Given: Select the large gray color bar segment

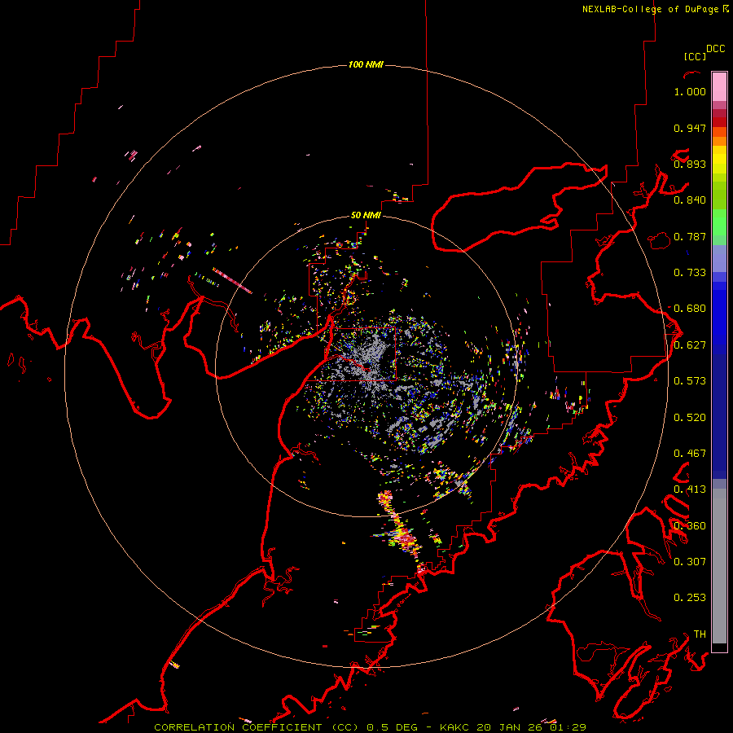Looking at the screenshot, I should 719,570.
